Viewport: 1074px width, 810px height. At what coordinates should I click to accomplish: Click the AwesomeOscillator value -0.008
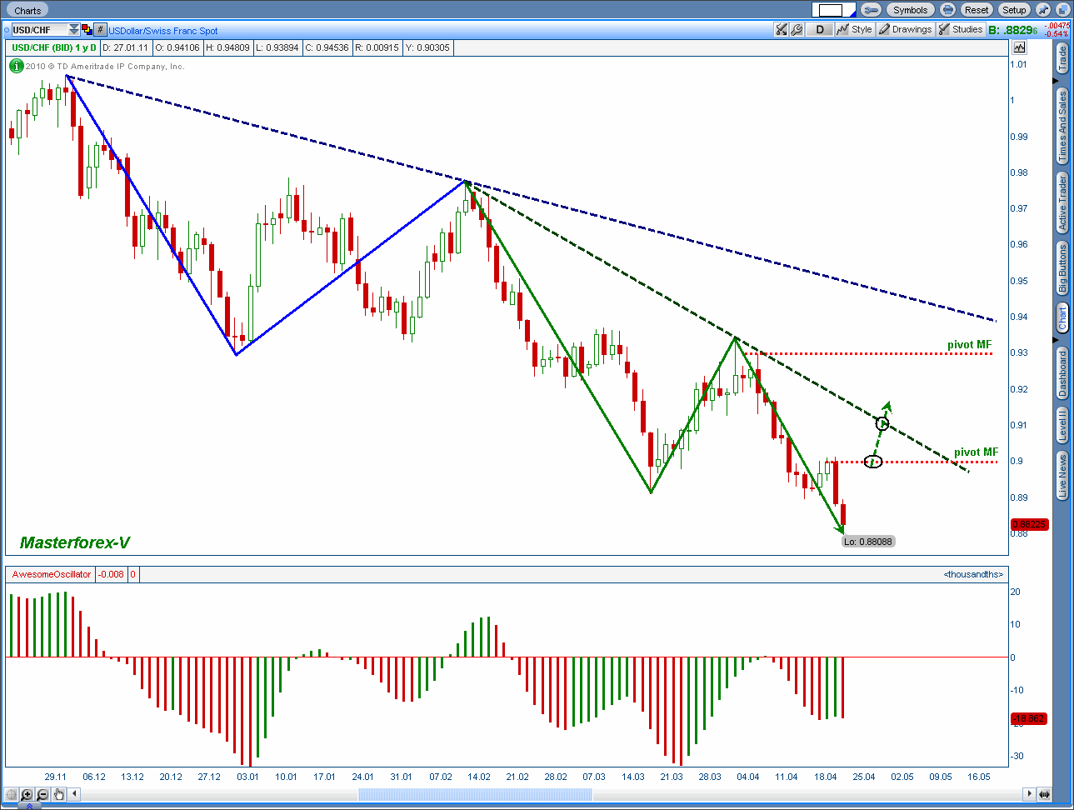click(111, 574)
